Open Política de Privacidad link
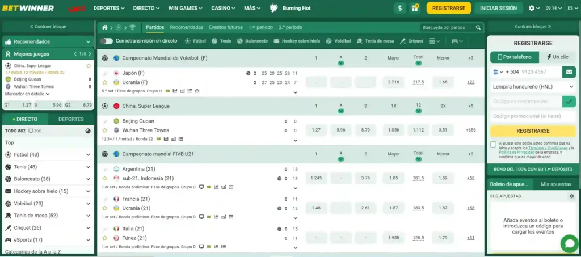The height and width of the screenshot is (257, 581). [x=516, y=152]
